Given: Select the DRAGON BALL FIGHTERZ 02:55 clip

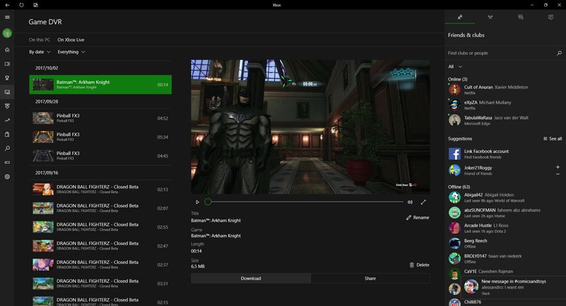Looking at the screenshot, I should 101,227.
